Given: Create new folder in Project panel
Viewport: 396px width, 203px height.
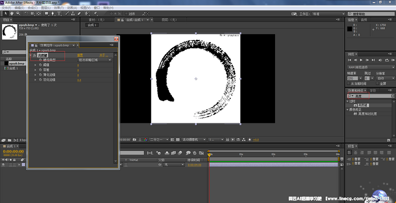Looking at the screenshot, I should (10, 140).
